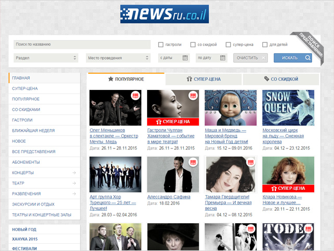Open Ханука 2015 link
This screenshot has width=334, height=251.
tap(25, 239)
